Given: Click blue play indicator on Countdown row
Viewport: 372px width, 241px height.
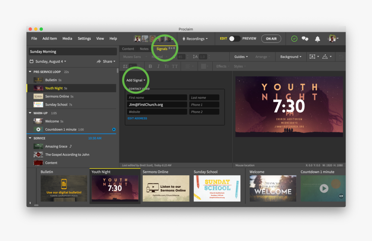Looking at the screenshot, I should (x=114, y=129).
